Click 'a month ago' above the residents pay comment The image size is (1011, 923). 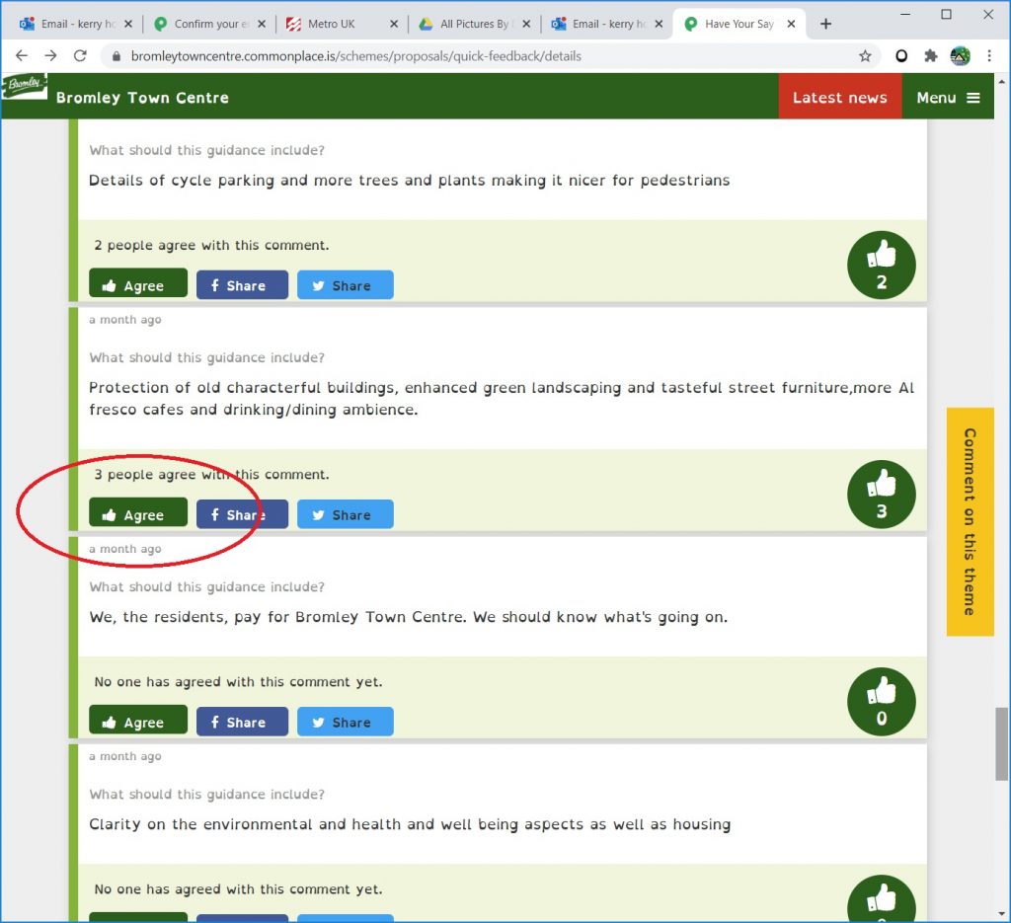pos(125,549)
